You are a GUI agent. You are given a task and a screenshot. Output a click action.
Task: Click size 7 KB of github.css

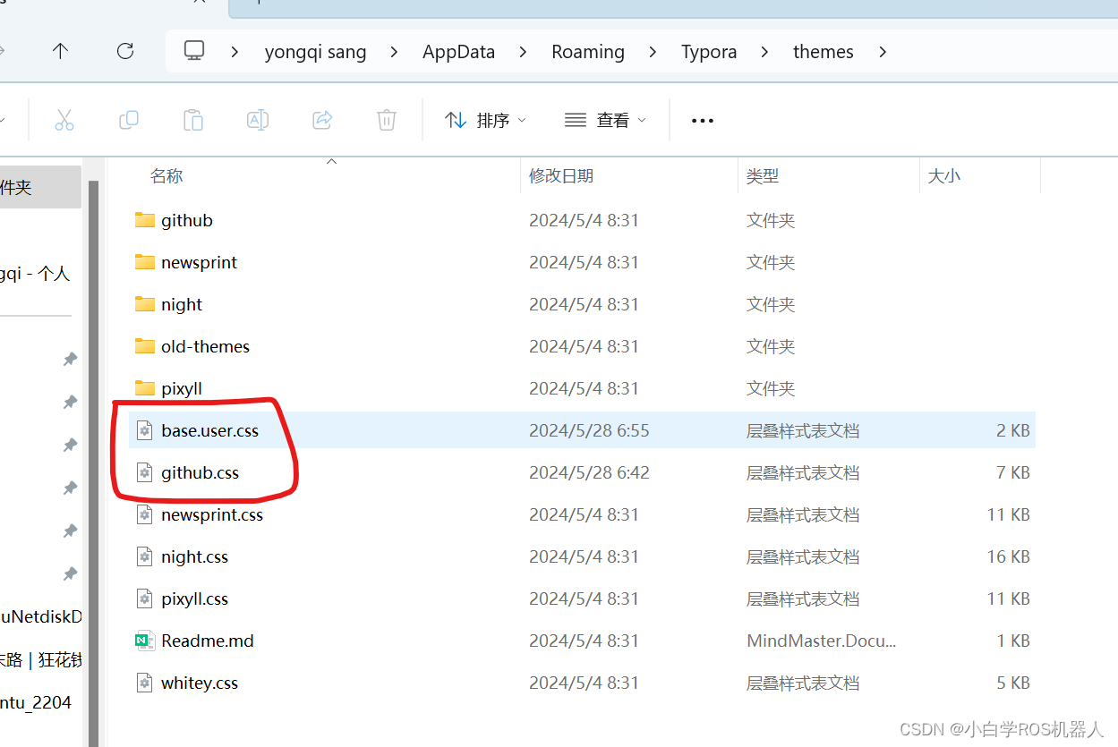tap(1013, 472)
